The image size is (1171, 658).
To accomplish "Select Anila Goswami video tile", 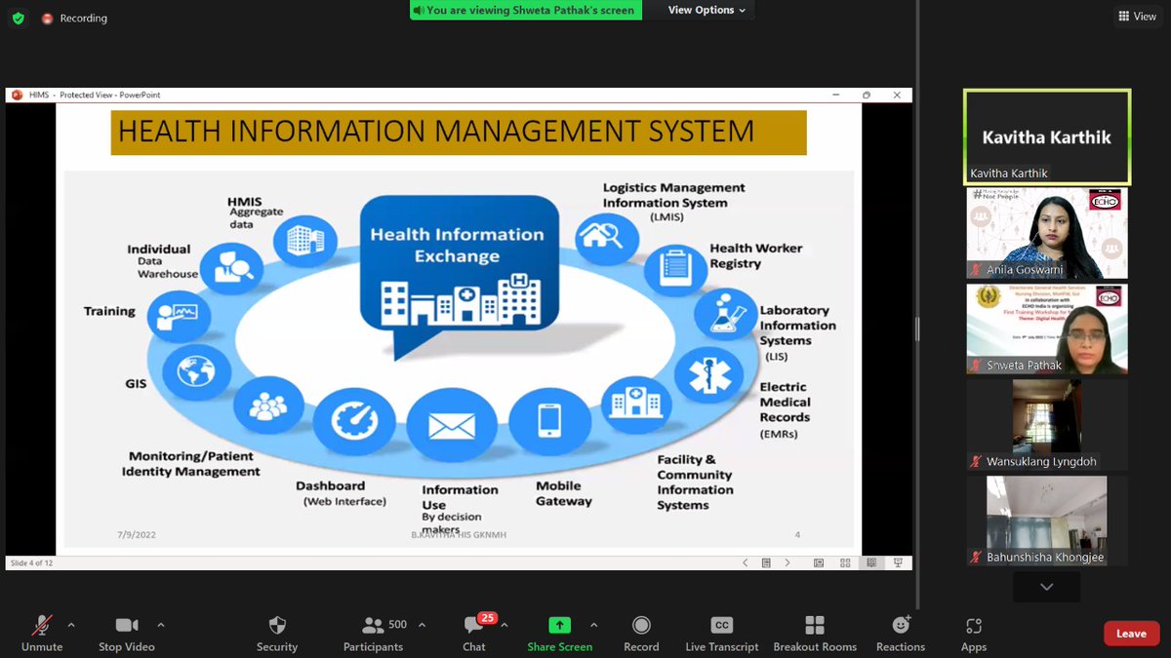I will pos(1047,233).
